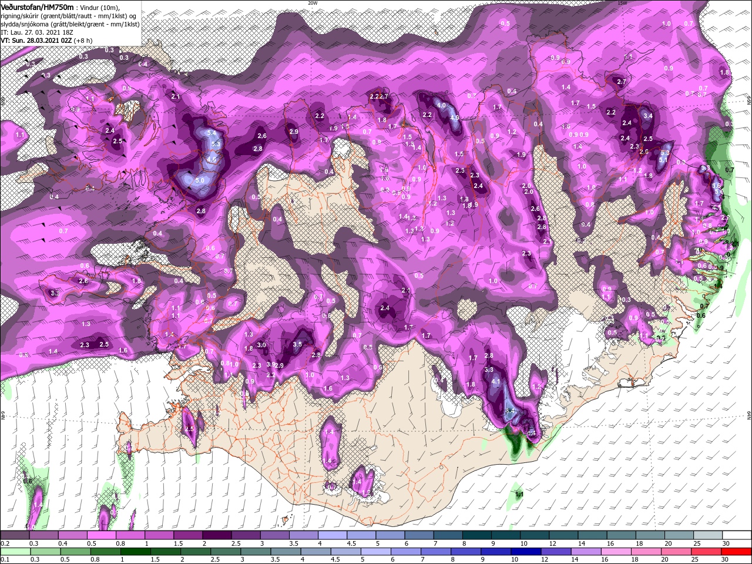
Task: Click the '4.0' precipitation value on the map
Action: point(442,105)
